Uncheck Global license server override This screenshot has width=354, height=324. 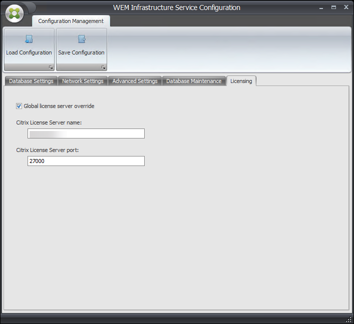pyautogui.click(x=19, y=106)
